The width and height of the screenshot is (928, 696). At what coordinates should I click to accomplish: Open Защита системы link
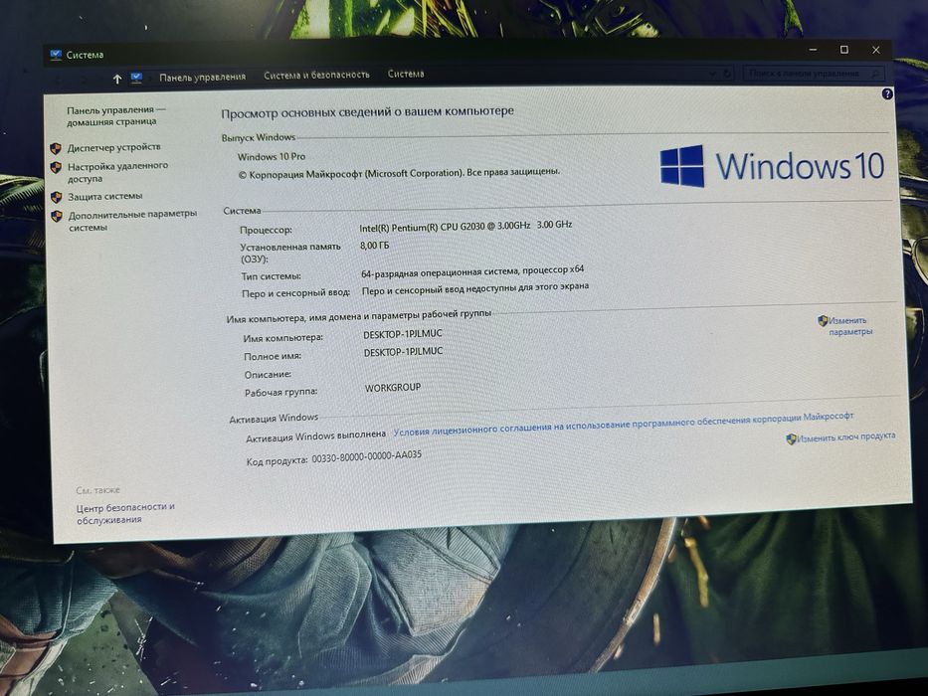click(x=104, y=197)
